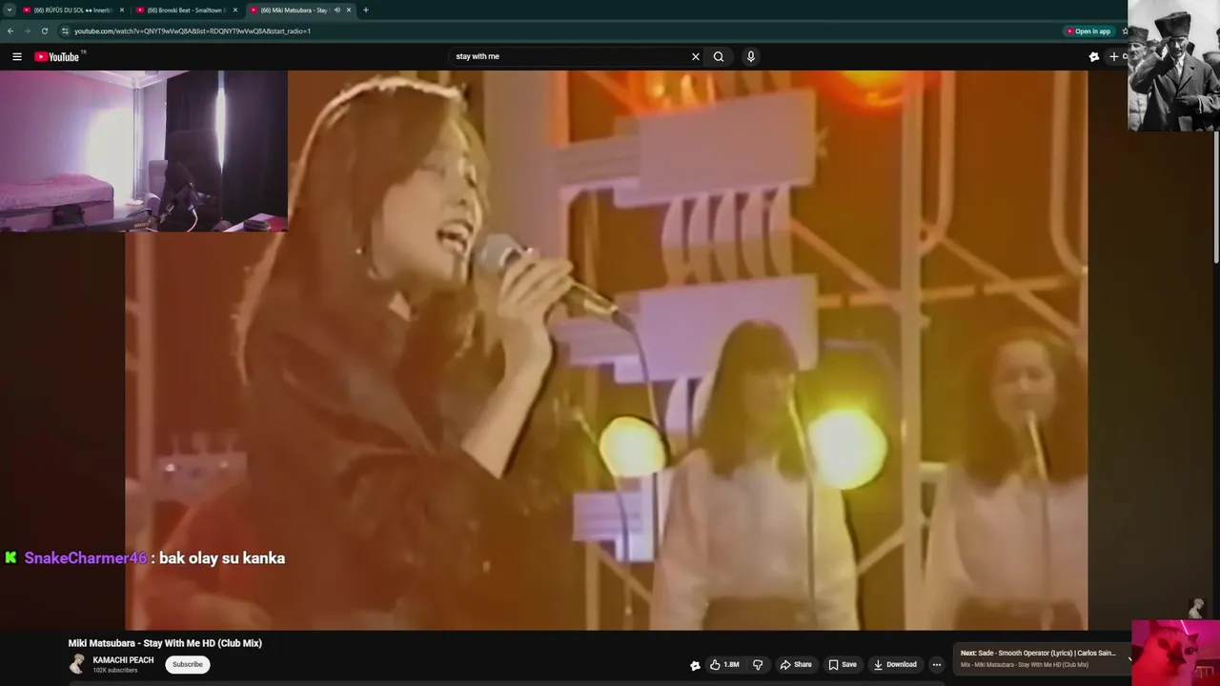Screen dimensions: 1220x686
Task: Start voice search with microphone
Action: (751, 56)
